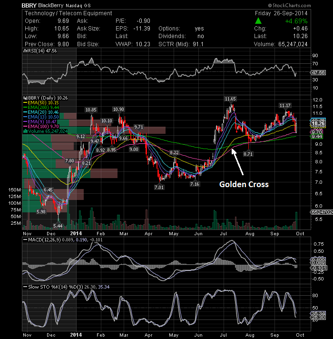Image resolution: width=333 pixels, height=339 pixels.
Task: Click the green up-triangle change indicator
Action: pyautogui.click(x=258, y=21)
